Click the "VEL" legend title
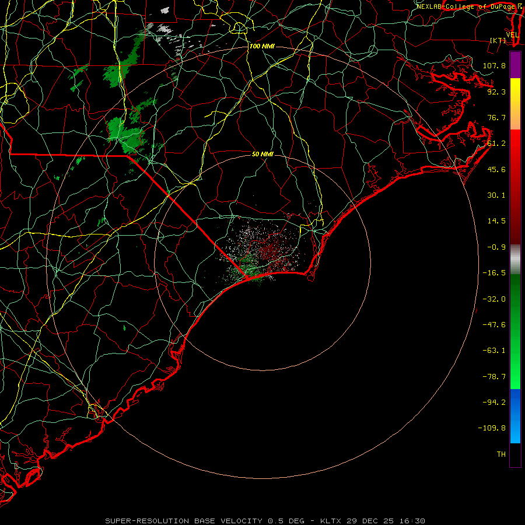The height and width of the screenshot is (525, 525). tap(512, 35)
